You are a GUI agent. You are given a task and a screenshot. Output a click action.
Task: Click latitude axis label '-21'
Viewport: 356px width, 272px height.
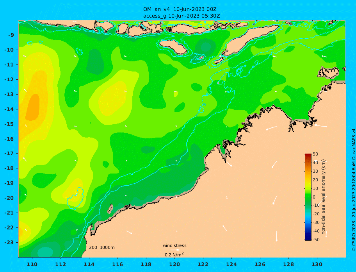[x=9, y=213]
